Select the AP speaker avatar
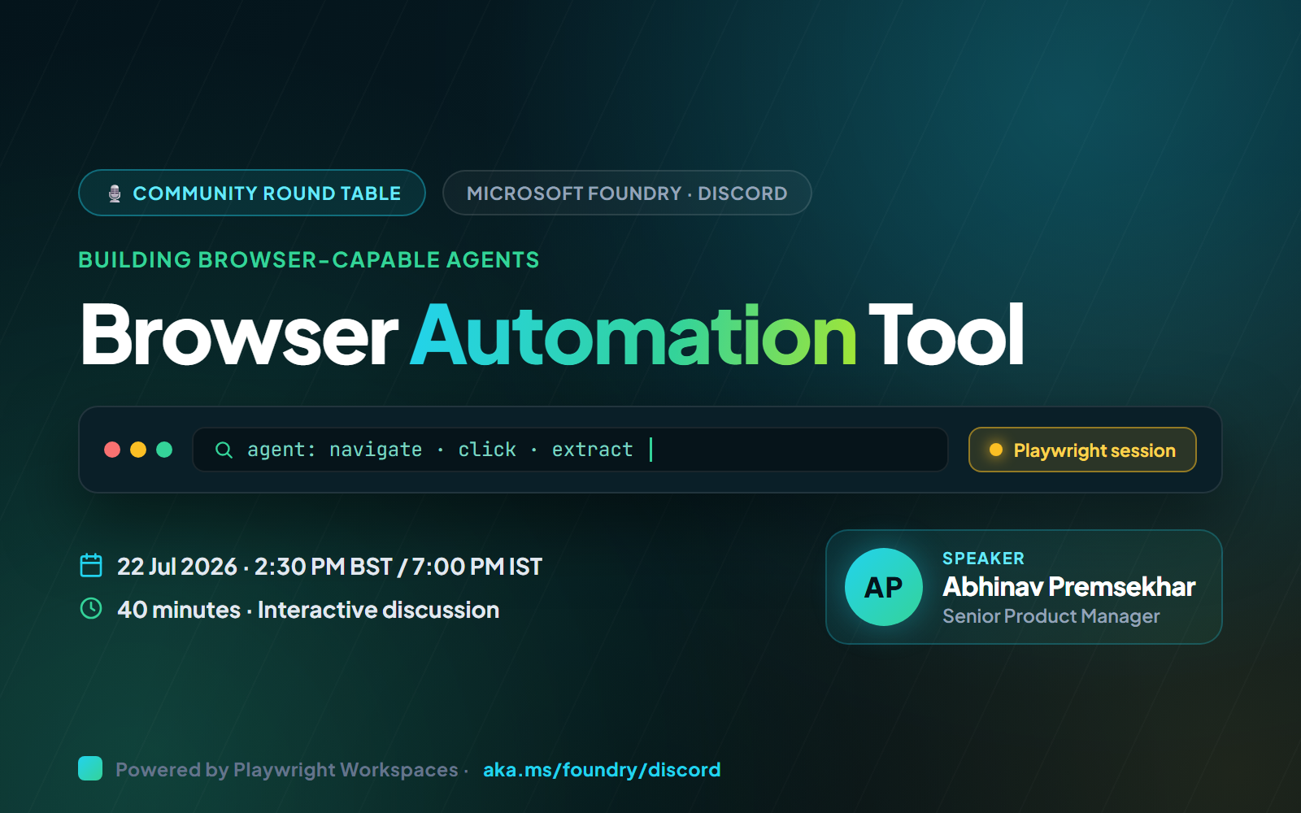The height and width of the screenshot is (813, 1301). coord(884,587)
